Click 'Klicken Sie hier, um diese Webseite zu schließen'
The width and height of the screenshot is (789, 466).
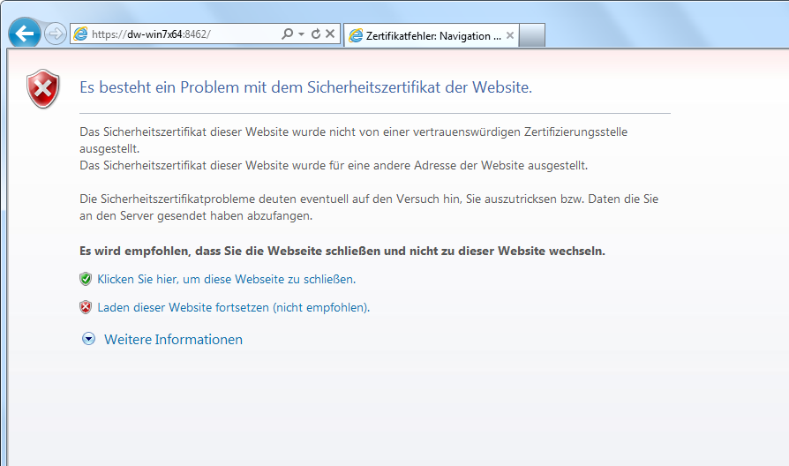pos(227,279)
